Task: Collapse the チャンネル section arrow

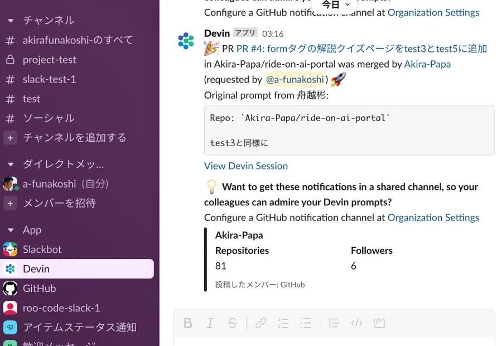Action: (11, 21)
